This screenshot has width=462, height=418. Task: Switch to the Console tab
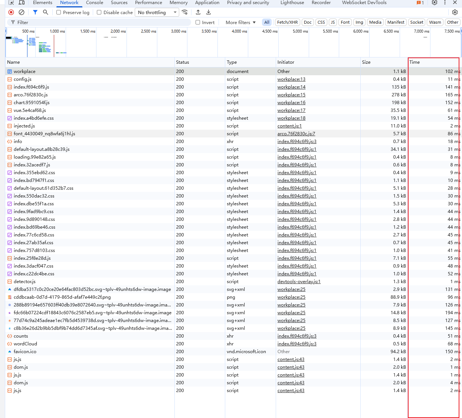tap(95, 3)
